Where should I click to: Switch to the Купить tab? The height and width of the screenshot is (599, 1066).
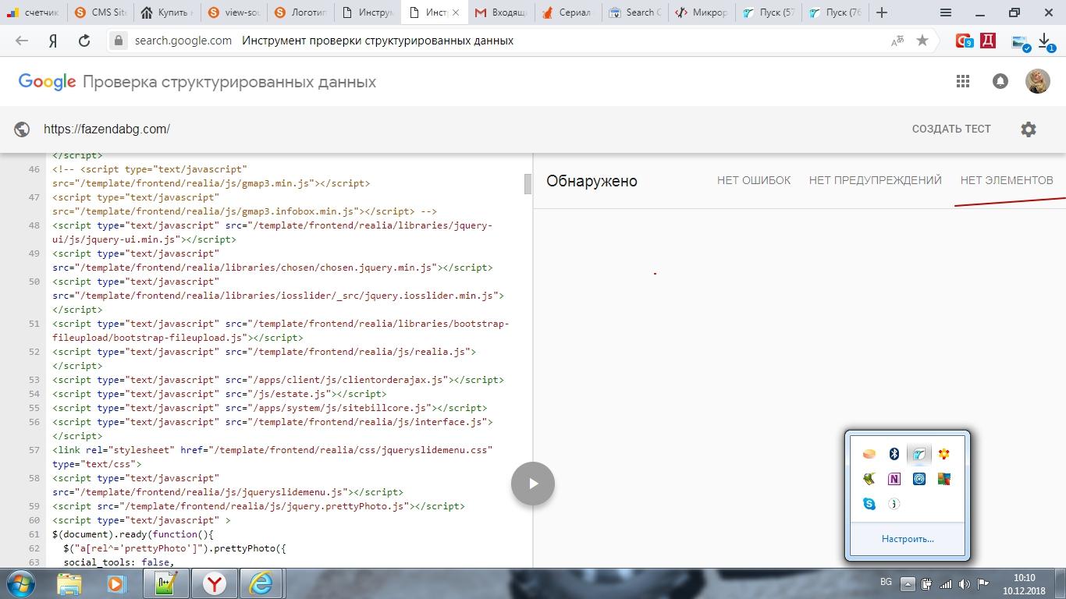167,12
